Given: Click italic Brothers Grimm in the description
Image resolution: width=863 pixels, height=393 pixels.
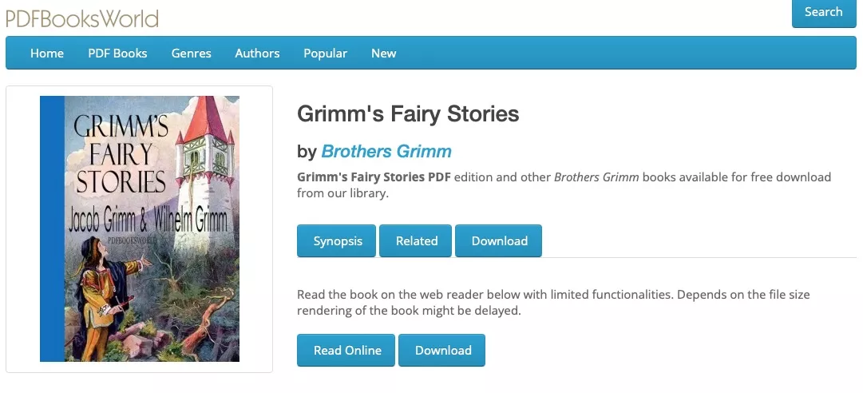Looking at the screenshot, I should (596, 177).
